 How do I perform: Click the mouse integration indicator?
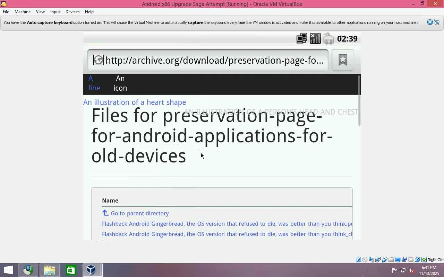[x=418, y=260]
